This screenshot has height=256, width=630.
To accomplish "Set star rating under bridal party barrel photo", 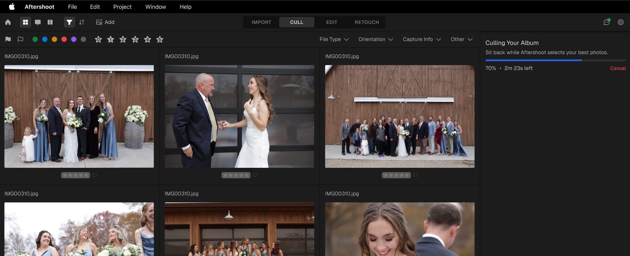I will click(76, 175).
